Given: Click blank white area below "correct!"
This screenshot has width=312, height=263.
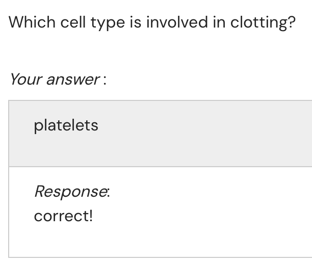Looking at the screenshot, I should click(153, 240).
